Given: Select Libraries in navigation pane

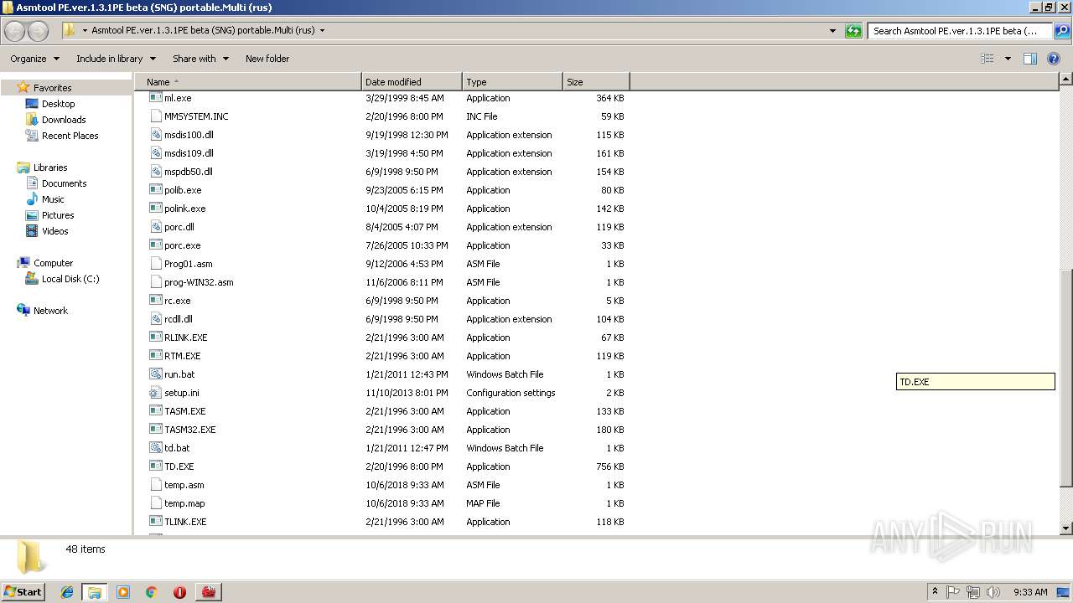Looking at the screenshot, I should pyautogui.click(x=50, y=167).
